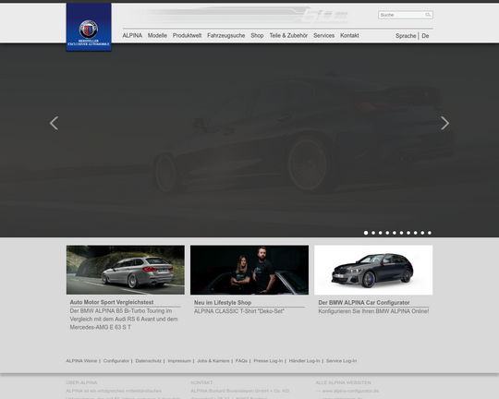499x399 pixels.
Task: Open the ALPINA Weine footer link
Action: click(x=81, y=361)
